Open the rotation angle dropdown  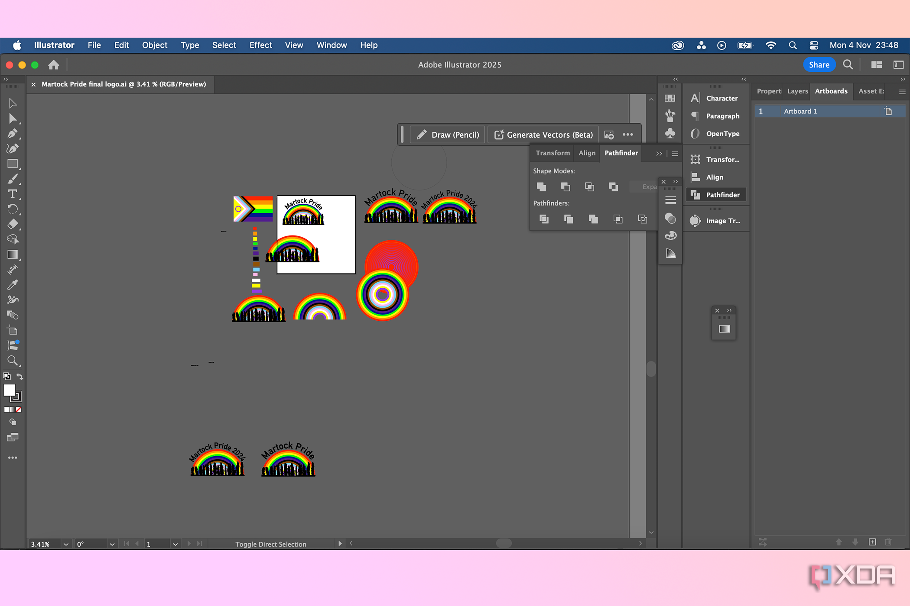pos(112,544)
